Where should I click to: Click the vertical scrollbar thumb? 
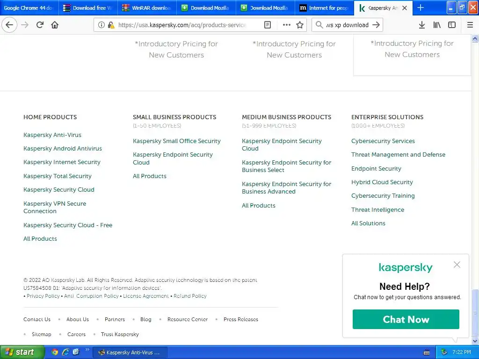[x=475, y=313]
